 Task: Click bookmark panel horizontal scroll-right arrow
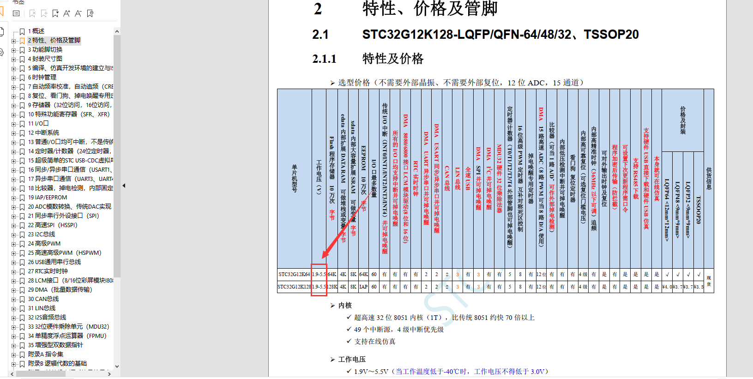(x=109, y=374)
